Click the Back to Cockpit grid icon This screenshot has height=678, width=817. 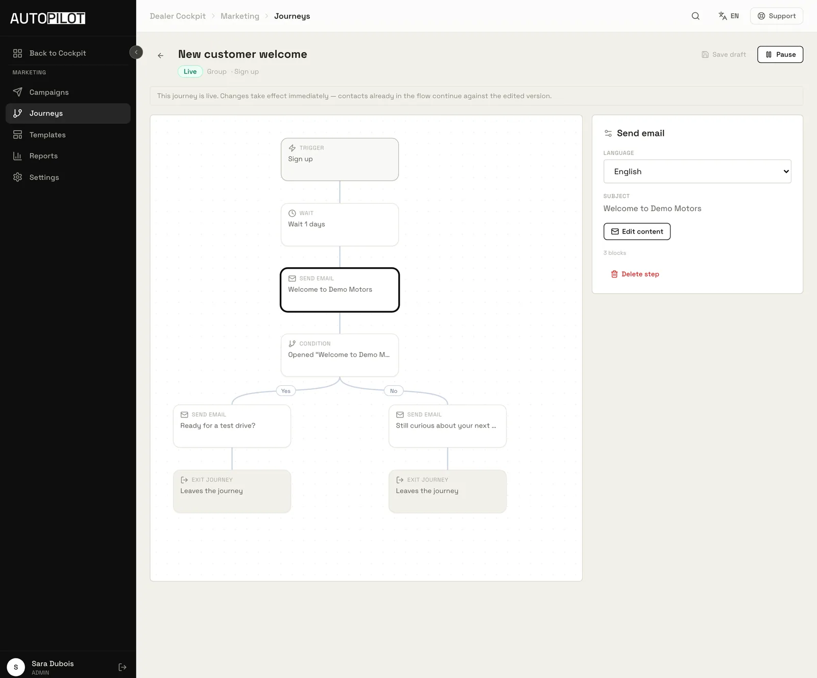pos(17,53)
